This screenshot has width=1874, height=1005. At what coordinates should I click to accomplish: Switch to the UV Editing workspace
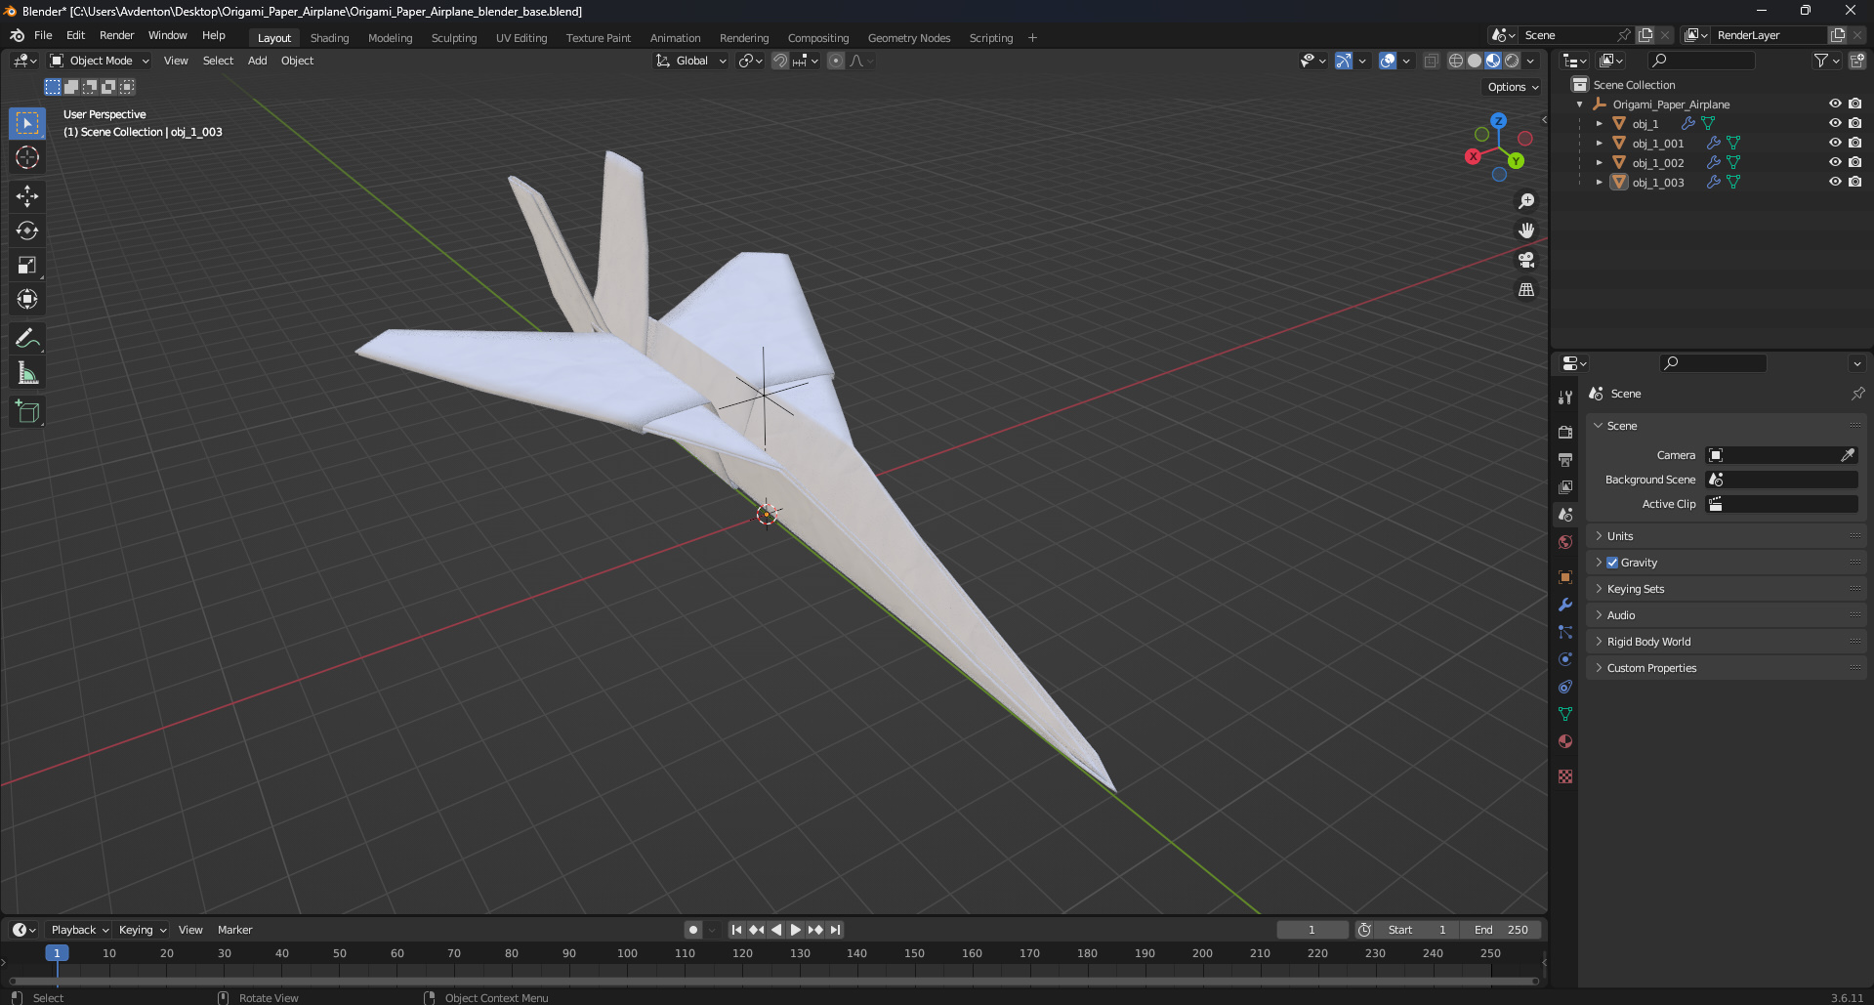[x=521, y=38]
